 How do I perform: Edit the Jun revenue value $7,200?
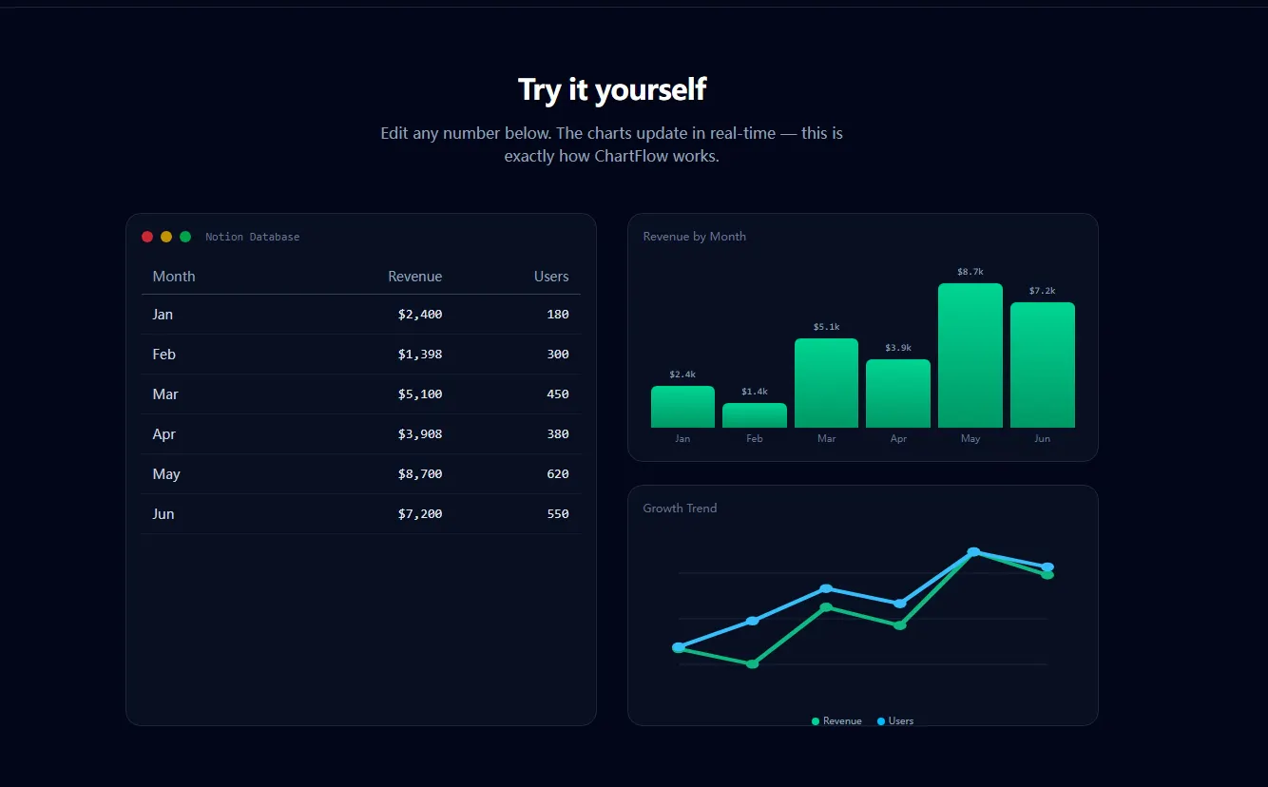[x=420, y=514]
